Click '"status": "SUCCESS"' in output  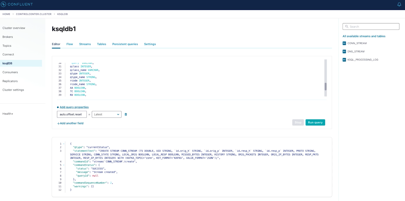click(91, 169)
